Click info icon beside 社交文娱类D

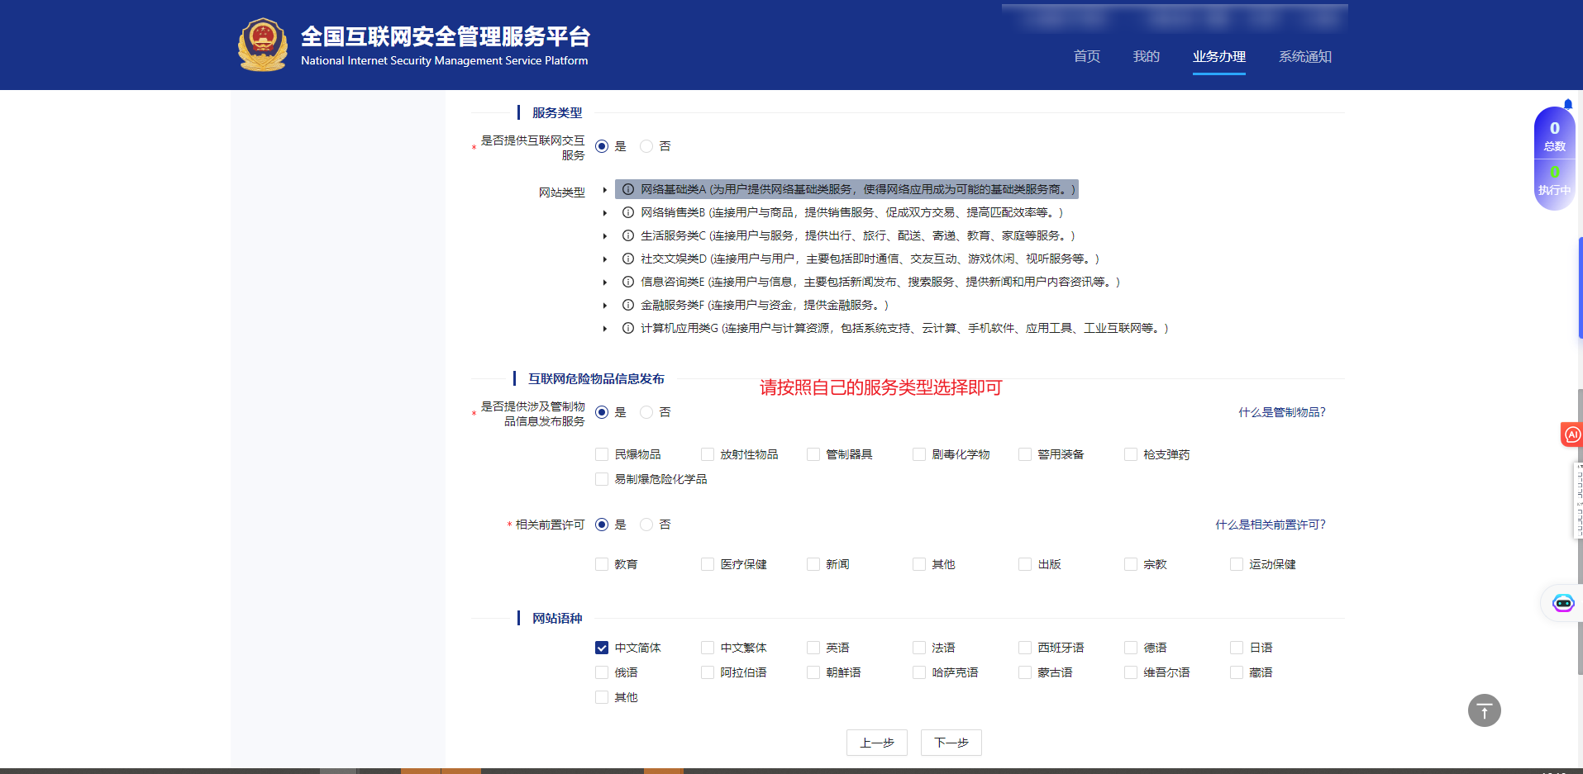(x=628, y=259)
